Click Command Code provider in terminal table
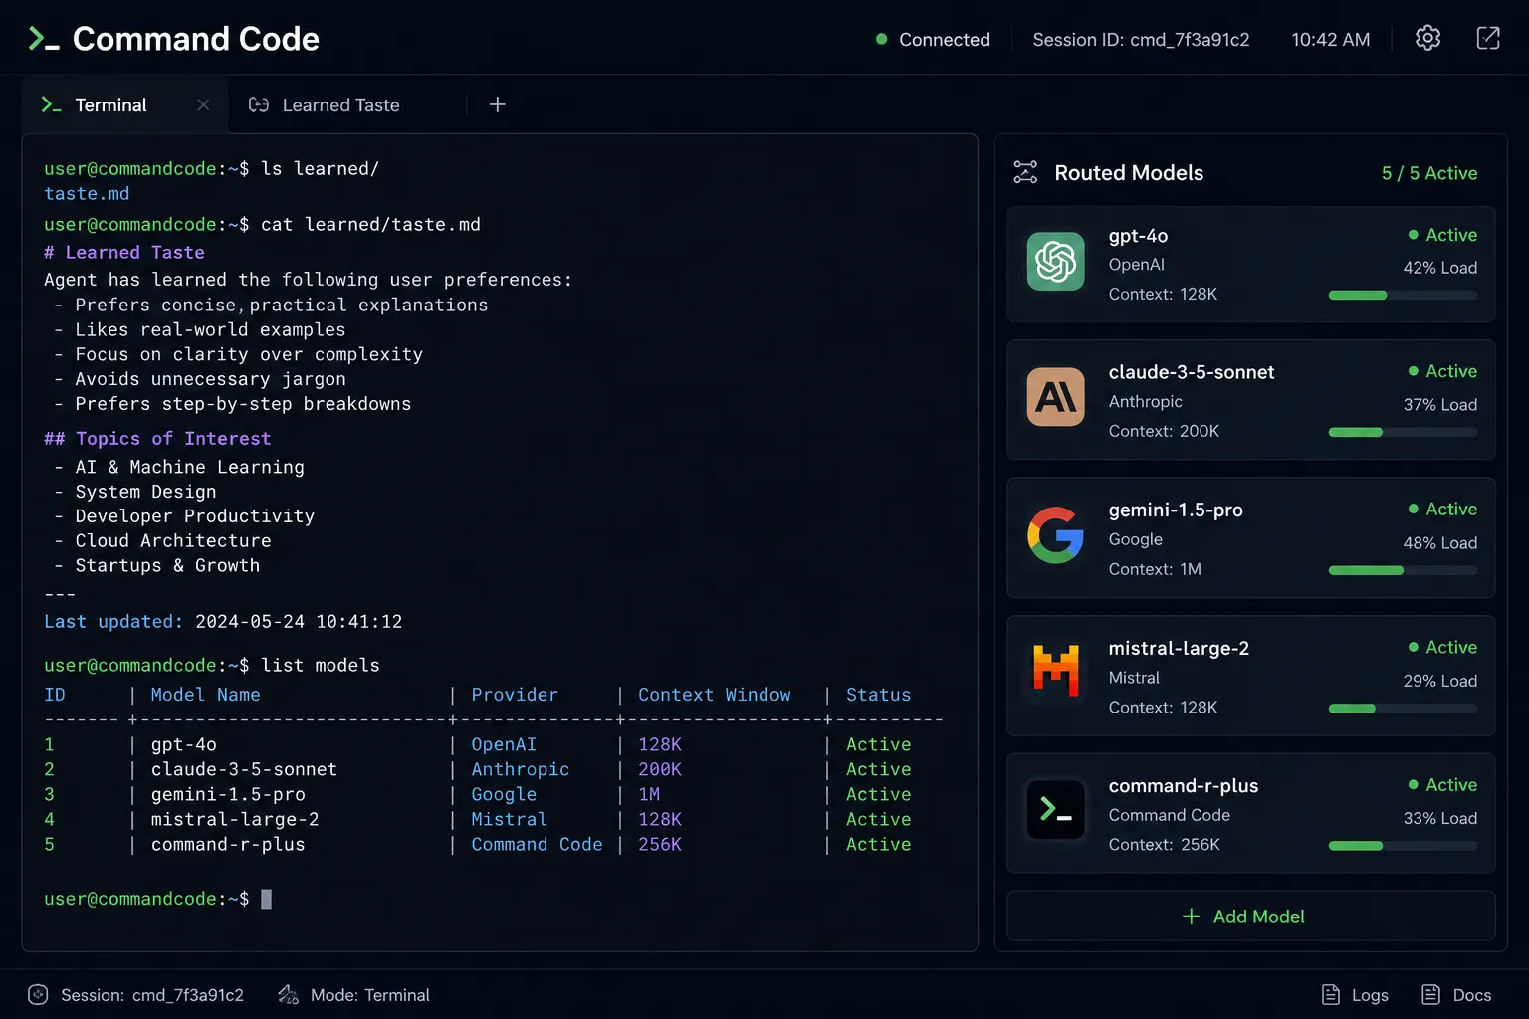This screenshot has width=1529, height=1019. [x=537, y=844]
